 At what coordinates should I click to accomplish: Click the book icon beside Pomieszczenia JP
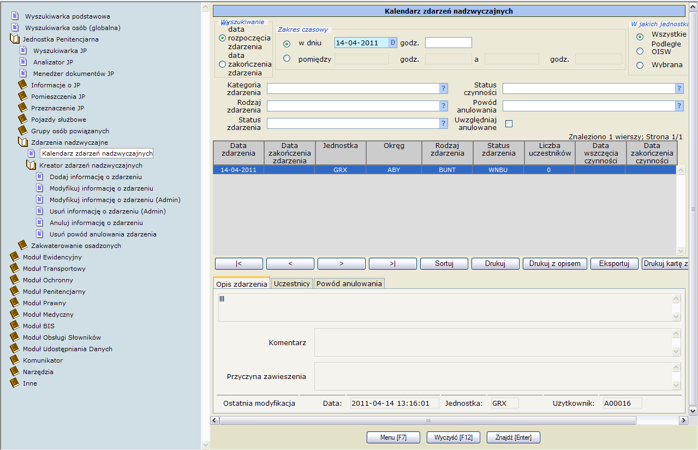[23, 96]
